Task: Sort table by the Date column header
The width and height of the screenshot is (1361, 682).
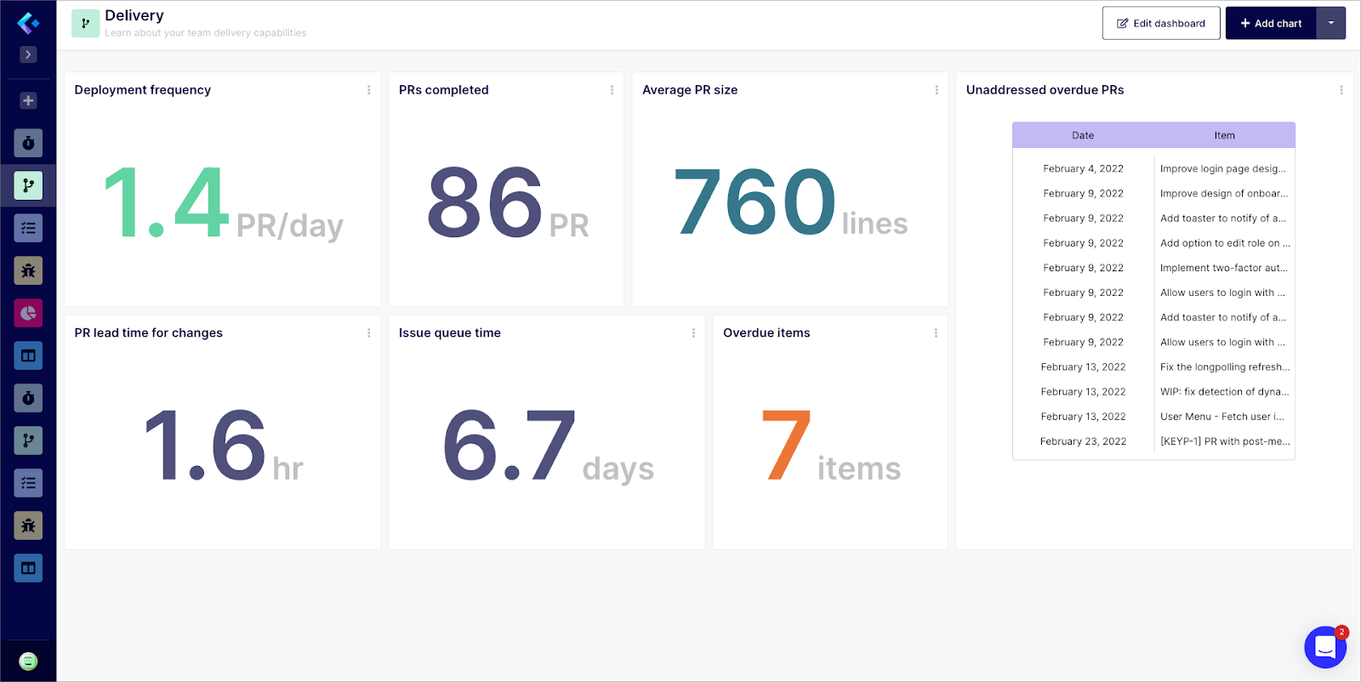Action: pos(1083,135)
